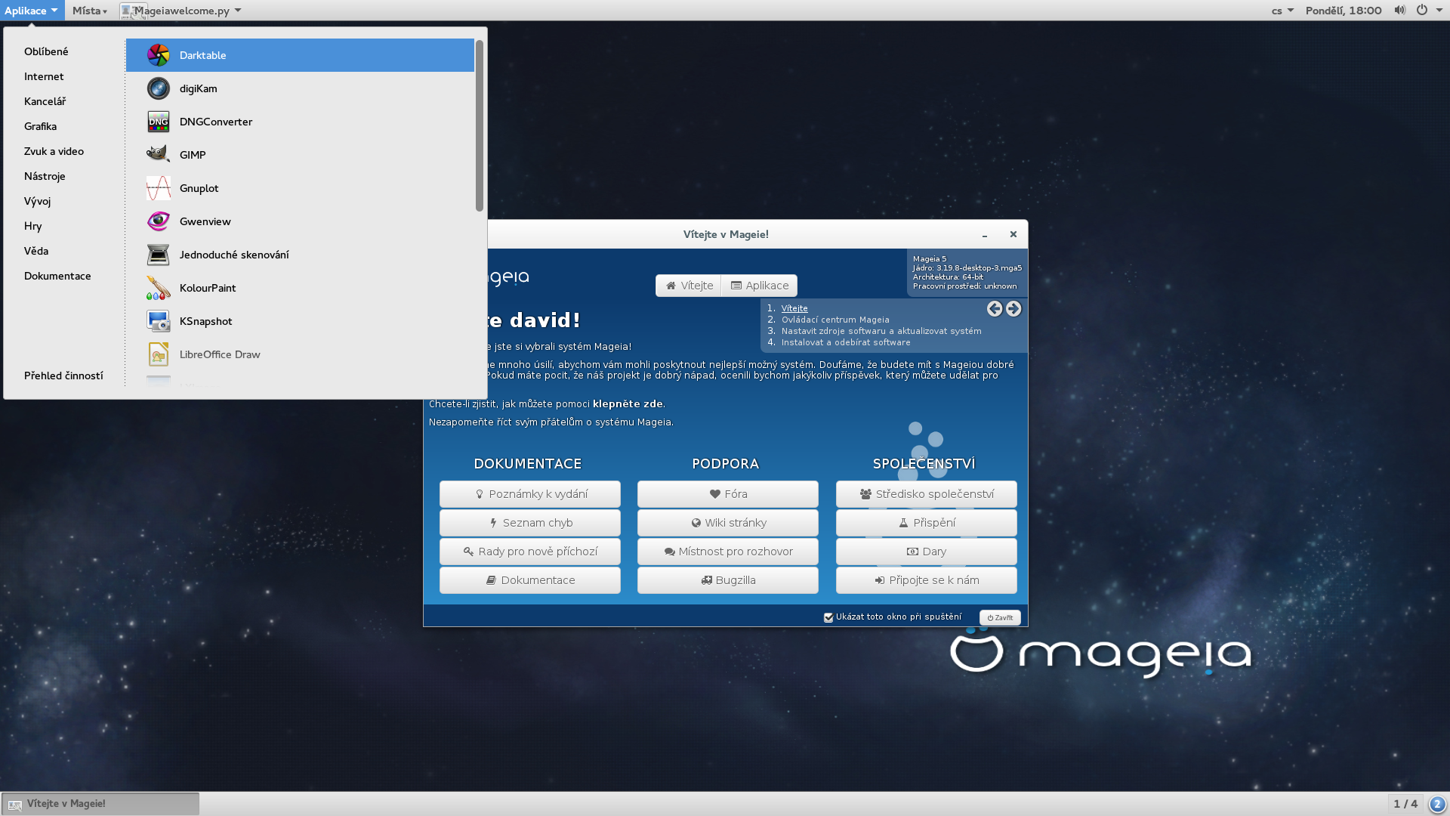Switch to the Vítejte tab

(x=688, y=286)
